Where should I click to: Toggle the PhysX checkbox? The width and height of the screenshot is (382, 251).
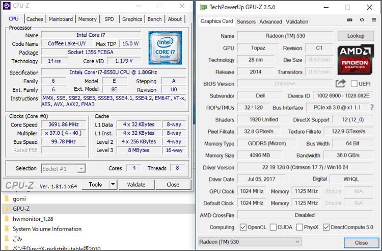[299, 227]
